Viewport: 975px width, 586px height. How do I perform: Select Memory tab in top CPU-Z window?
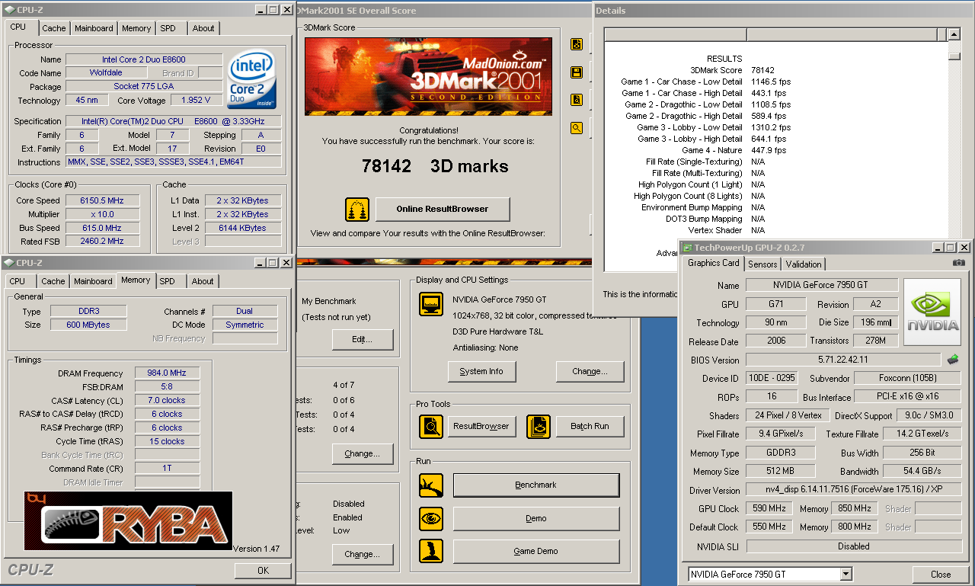click(x=136, y=28)
